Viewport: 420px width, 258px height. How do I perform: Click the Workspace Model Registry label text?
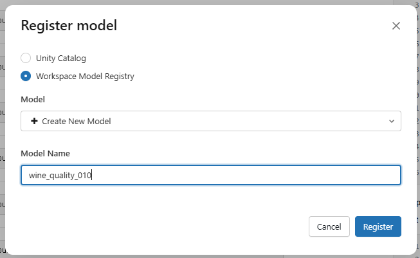click(x=85, y=76)
